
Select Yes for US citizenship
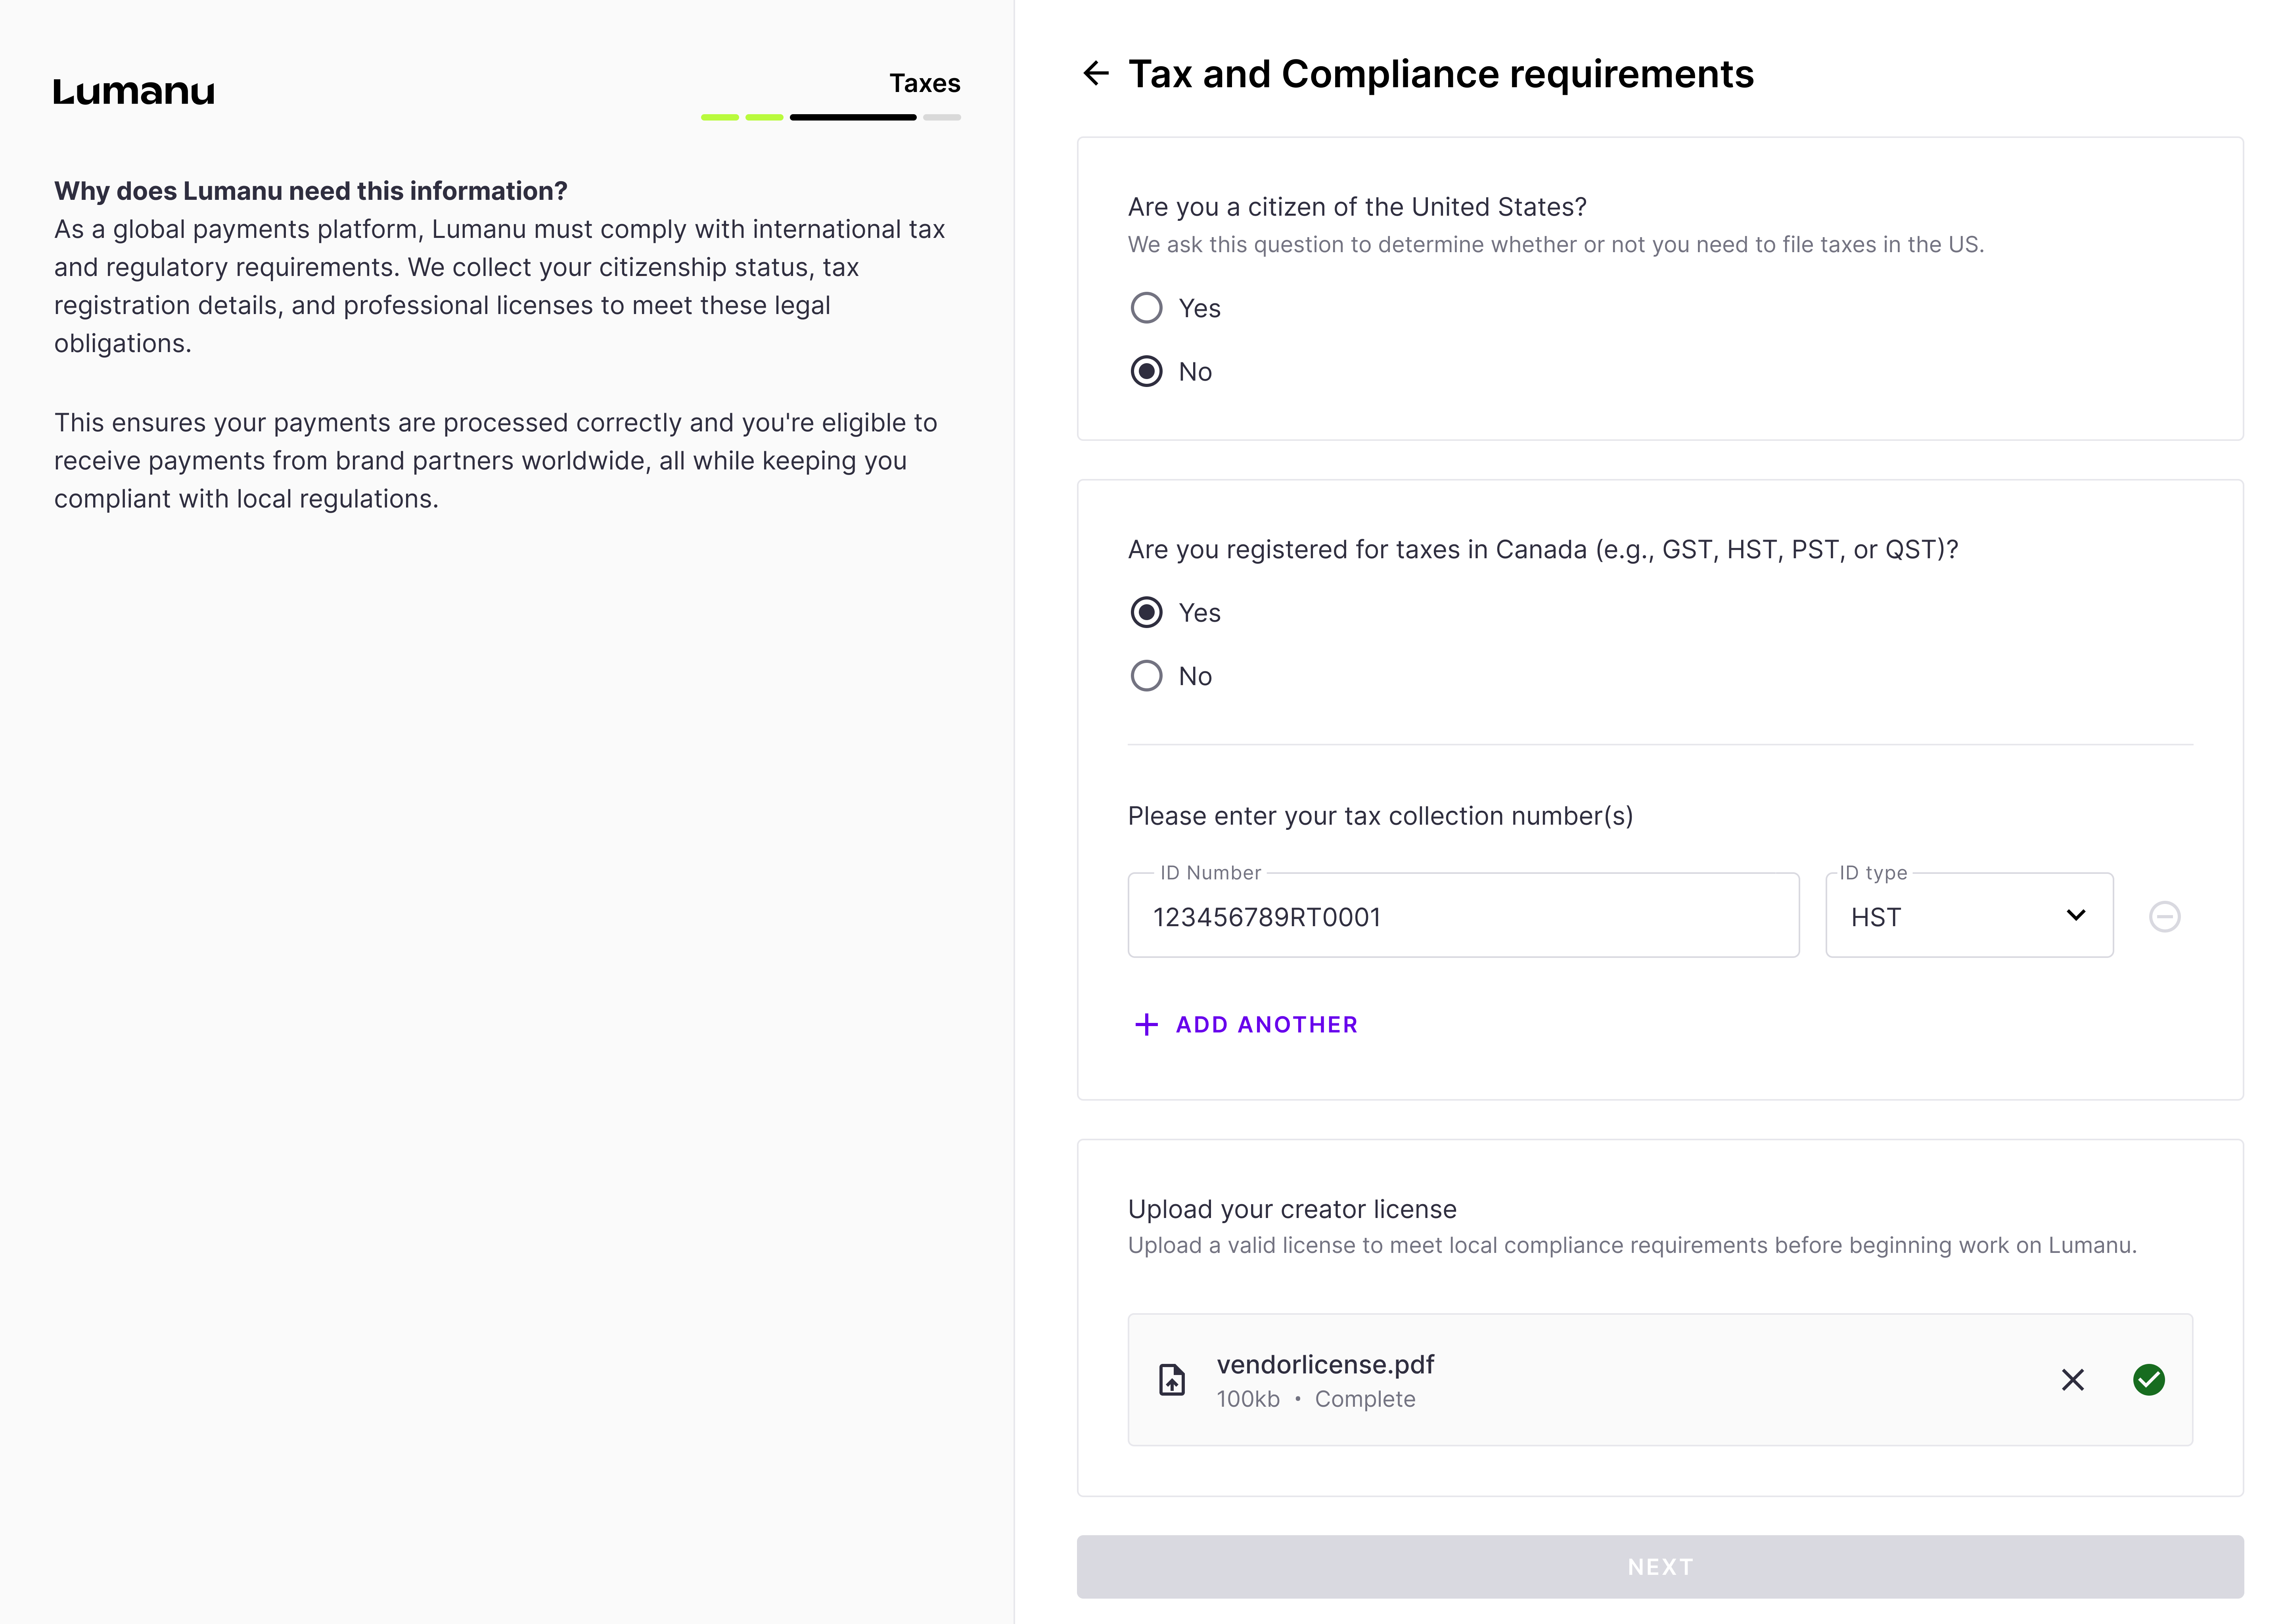pos(1146,308)
